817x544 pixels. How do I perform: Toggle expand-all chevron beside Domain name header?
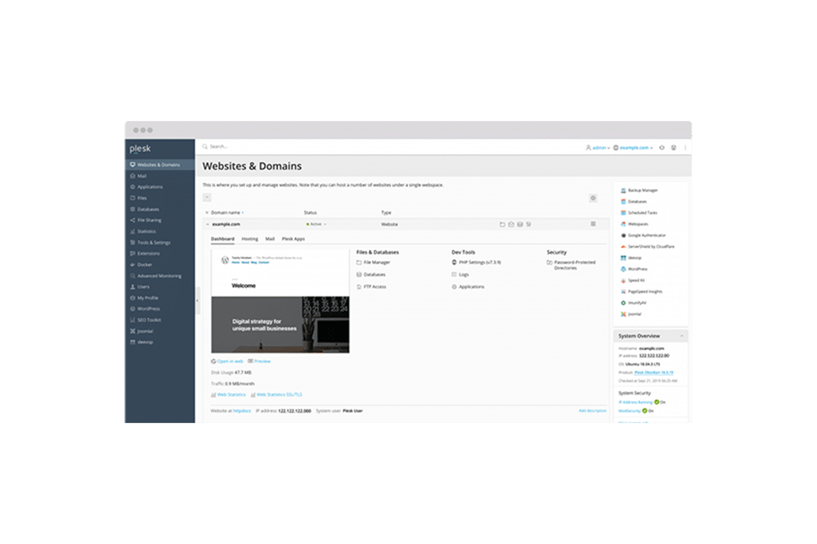click(207, 213)
